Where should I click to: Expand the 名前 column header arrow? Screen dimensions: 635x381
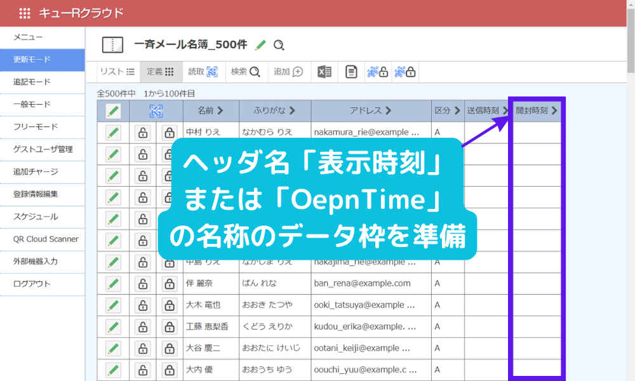(x=220, y=110)
